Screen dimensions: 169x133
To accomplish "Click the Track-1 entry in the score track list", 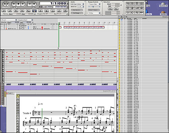I will [x=10, y=93].
